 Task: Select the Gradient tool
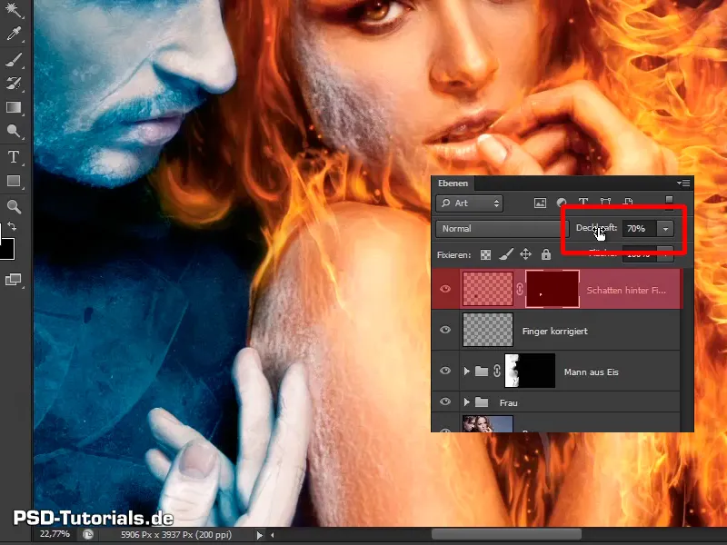(14, 107)
